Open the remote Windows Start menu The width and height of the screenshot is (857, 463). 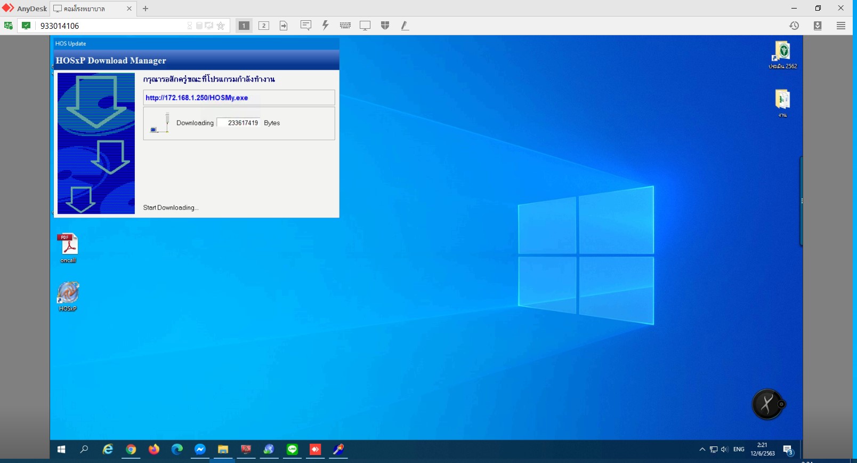tap(61, 450)
